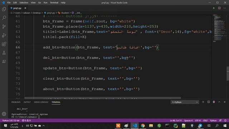Viewport: 229px width, 129px height.
Task: Kill terminal with trash icon
Action: (214, 102)
